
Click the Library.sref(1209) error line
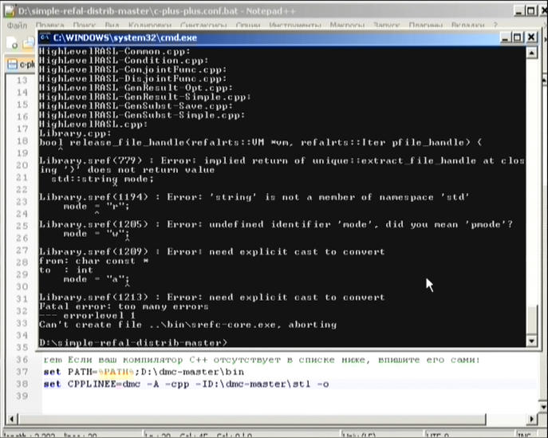(x=212, y=251)
